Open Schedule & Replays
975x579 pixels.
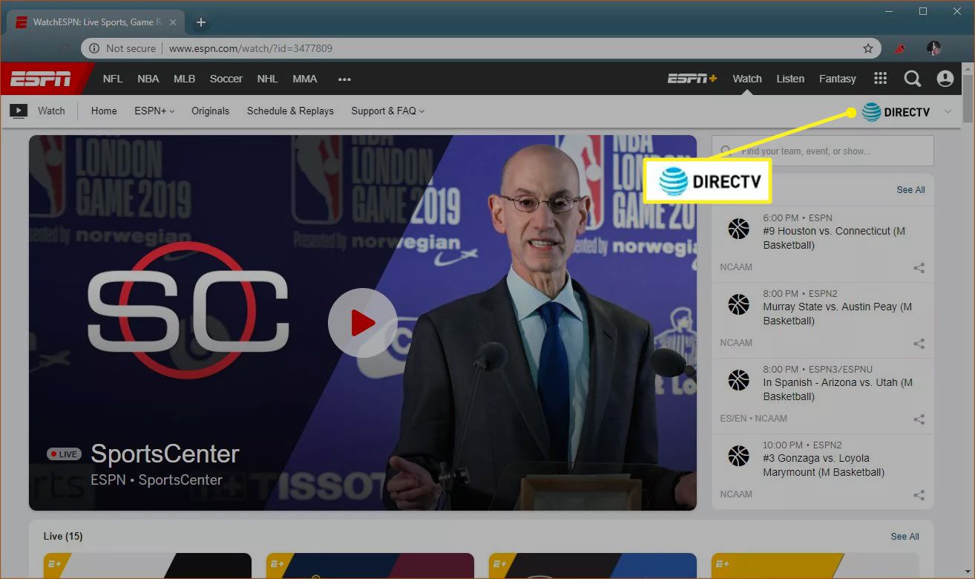pyautogui.click(x=290, y=111)
